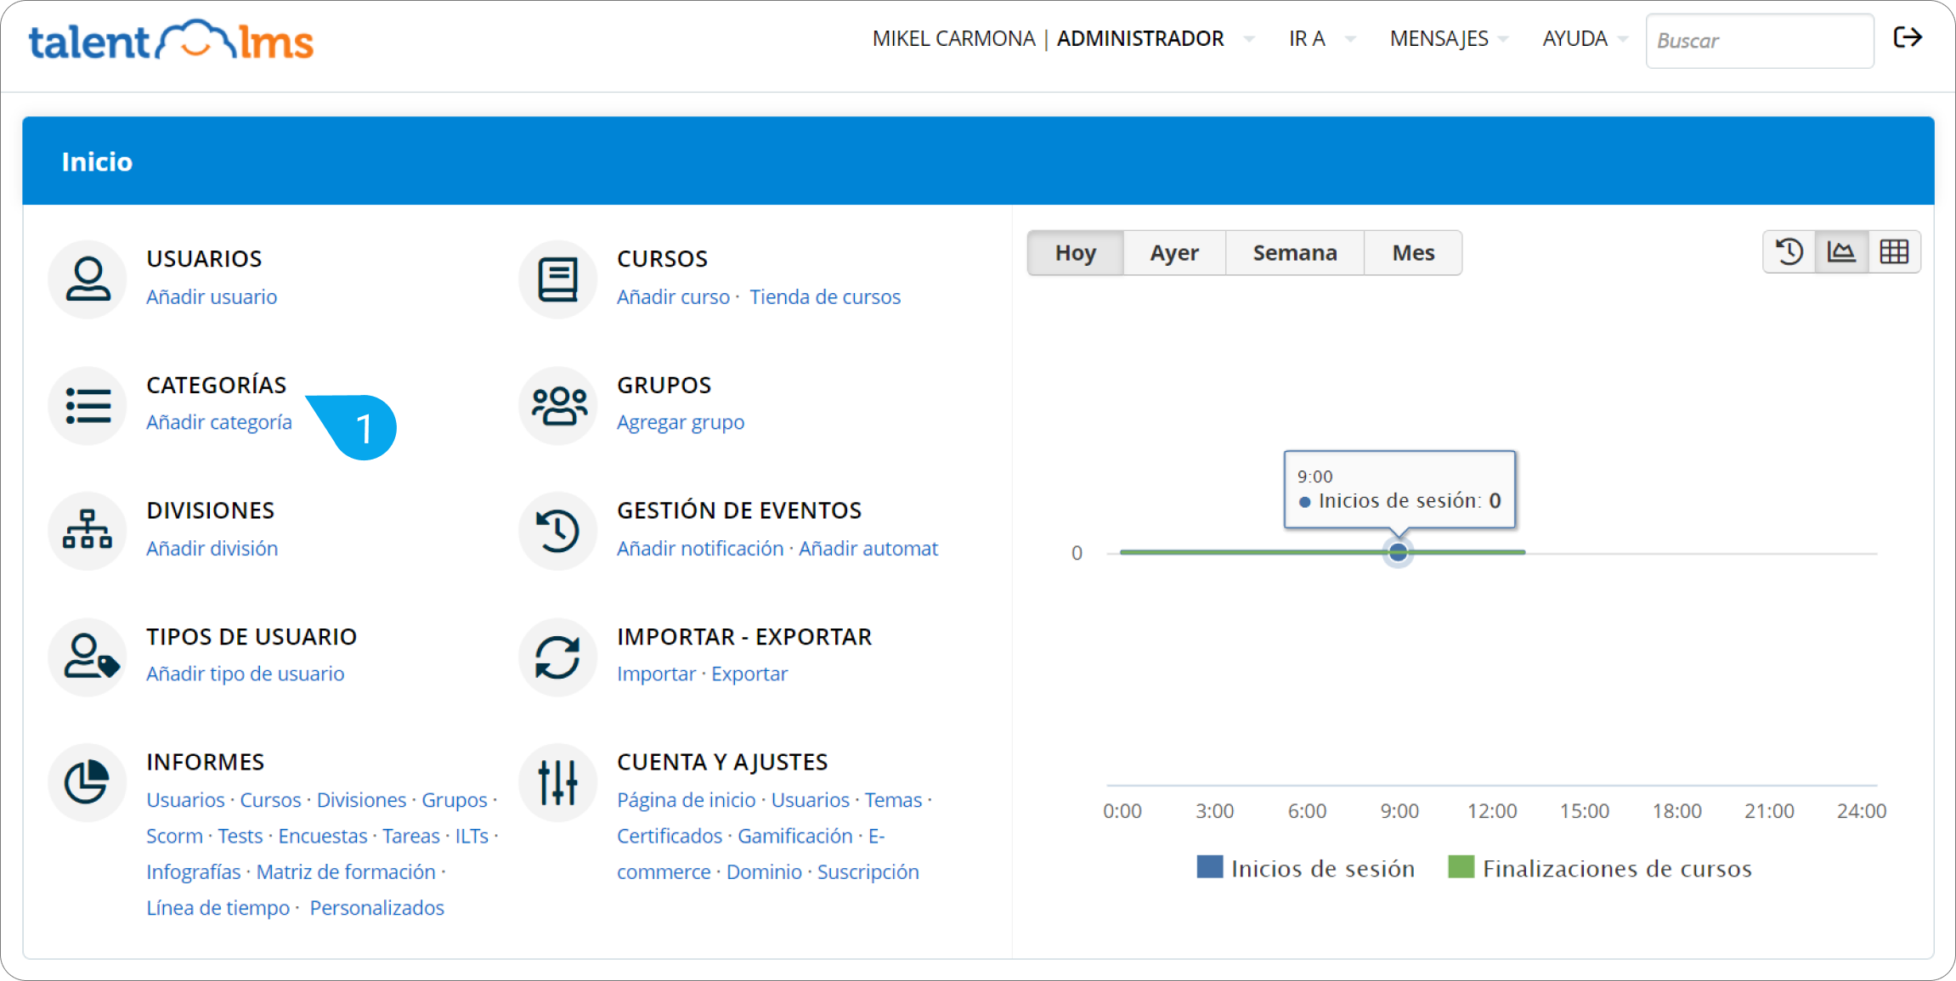Image resolution: width=1956 pixels, height=981 pixels.
Task: Click the Exportar link
Action: coord(749,674)
